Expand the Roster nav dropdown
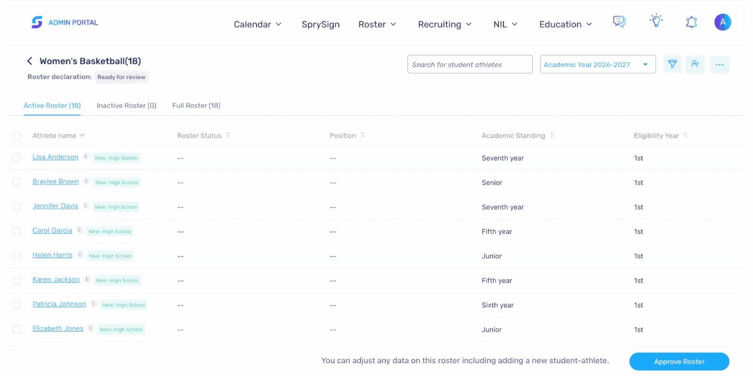Viewport: 753px width, 376px height. [x=377, y=24]
